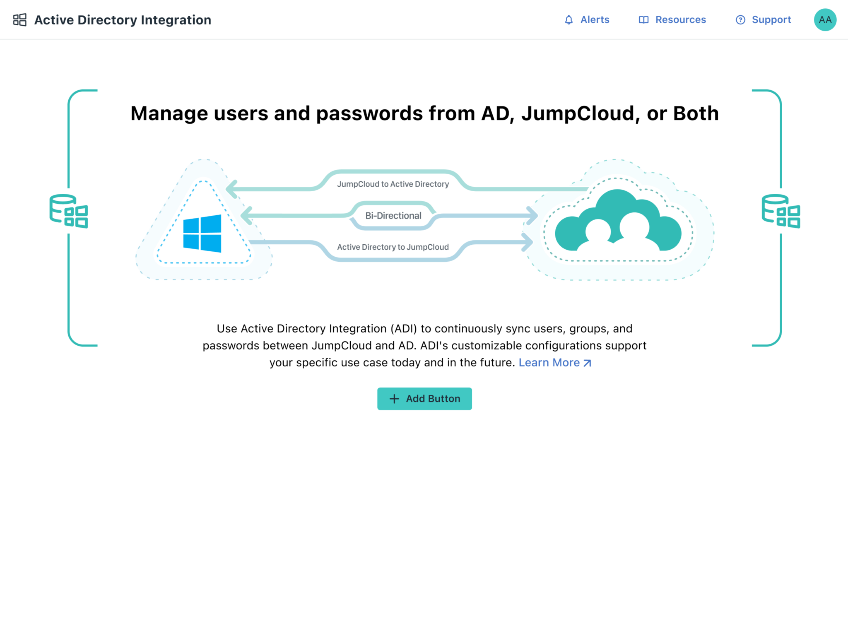Click the JumpCloud to Active Directory label
The image size is (848, 636).
393,183
